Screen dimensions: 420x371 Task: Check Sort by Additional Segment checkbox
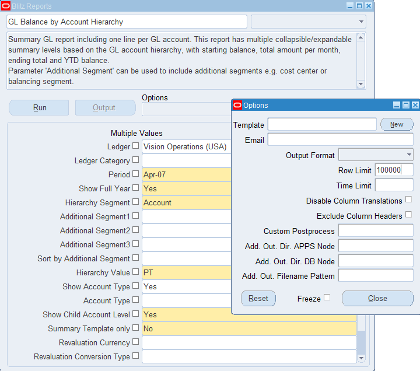coord(136,257)
